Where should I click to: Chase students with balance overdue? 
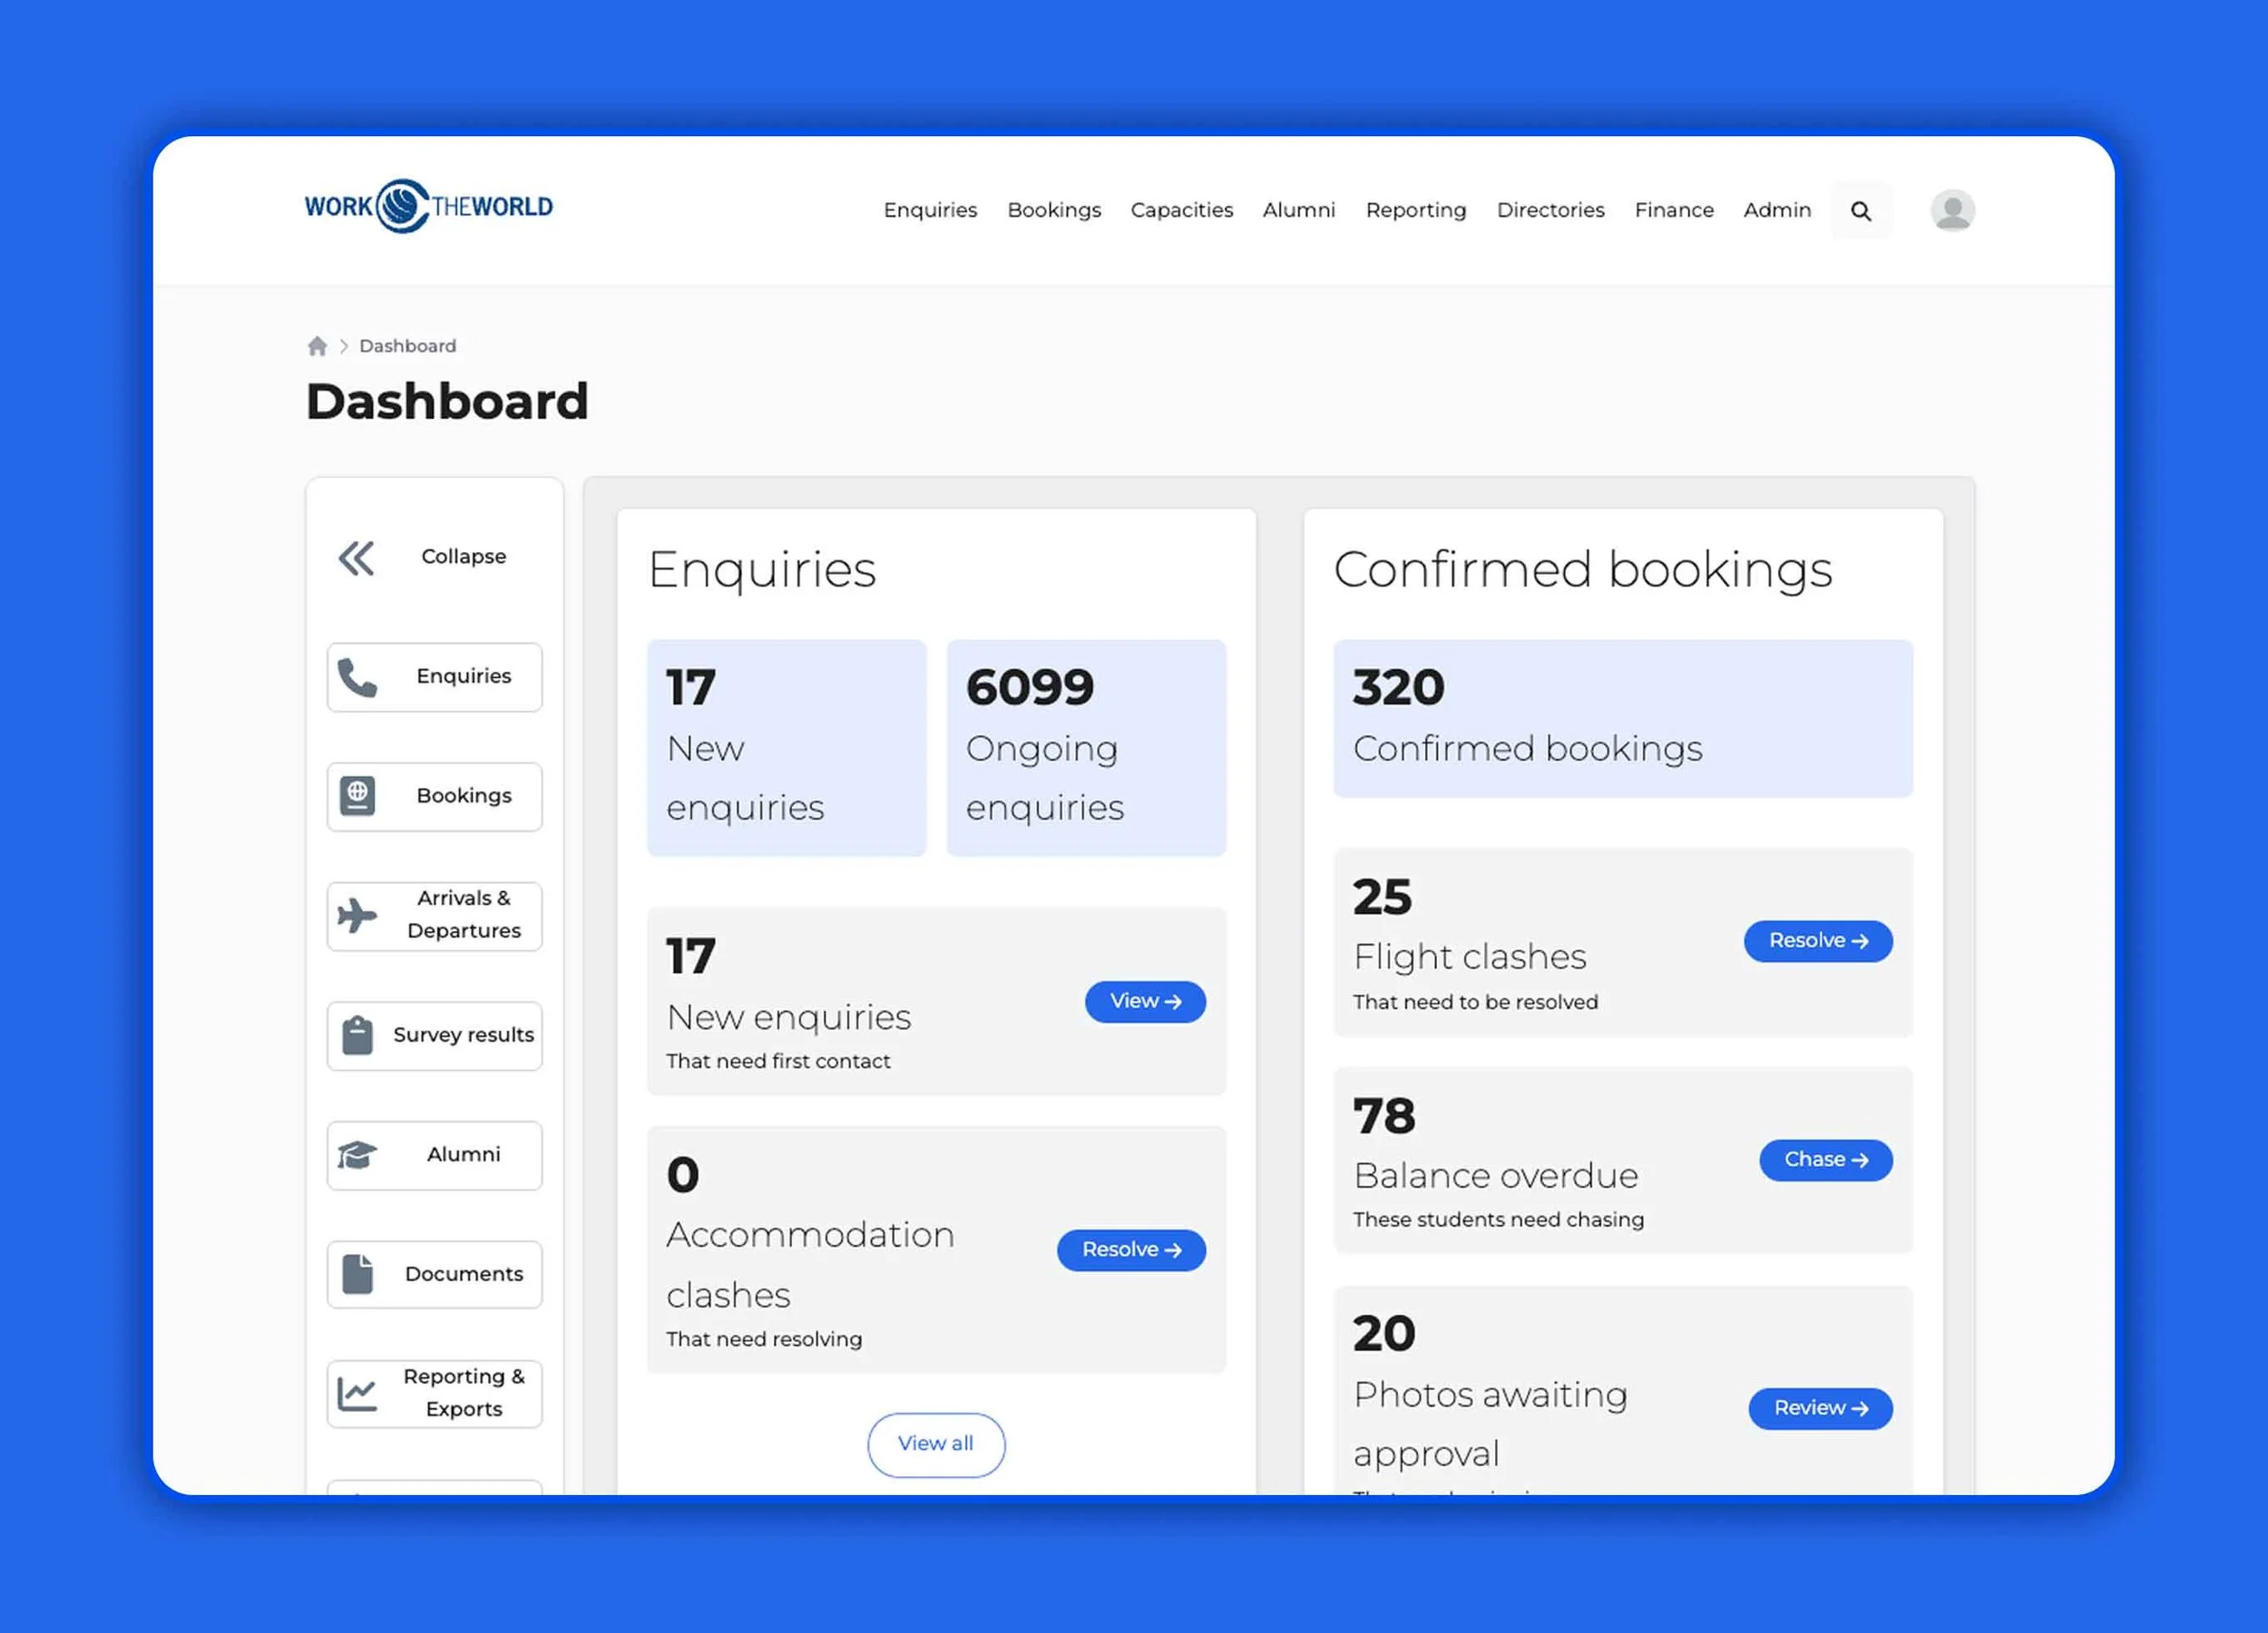coord(1825,1161)
